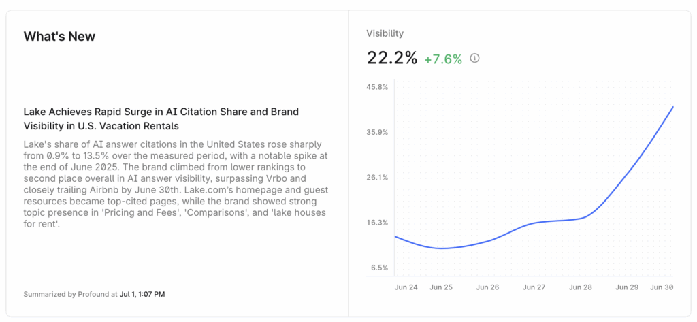Click the 26.1% y-axis label

[377, 177]
